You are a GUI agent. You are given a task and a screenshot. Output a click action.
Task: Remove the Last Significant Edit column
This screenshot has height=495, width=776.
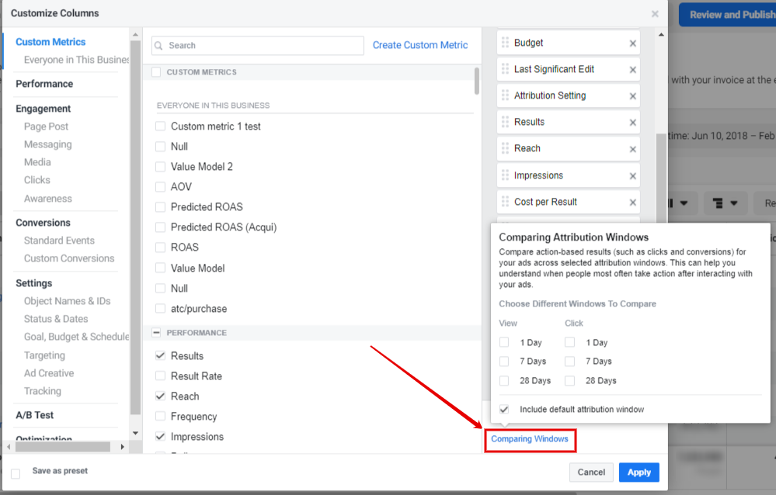632,70
